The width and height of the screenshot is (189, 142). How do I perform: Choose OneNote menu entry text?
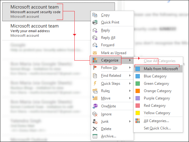(x=108, y=106)
